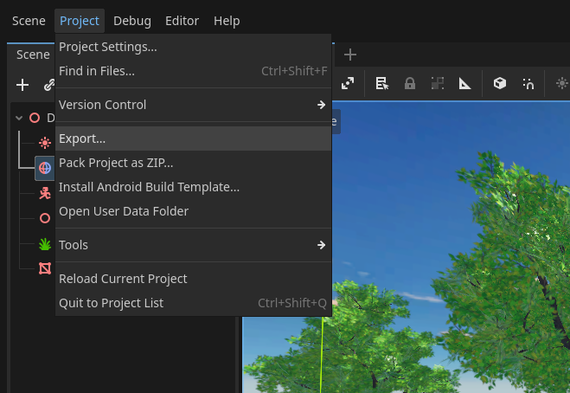This screenshot has height=393, width=570.
Task: Click the ruler mode triangle icon
Action: (464, 83)
